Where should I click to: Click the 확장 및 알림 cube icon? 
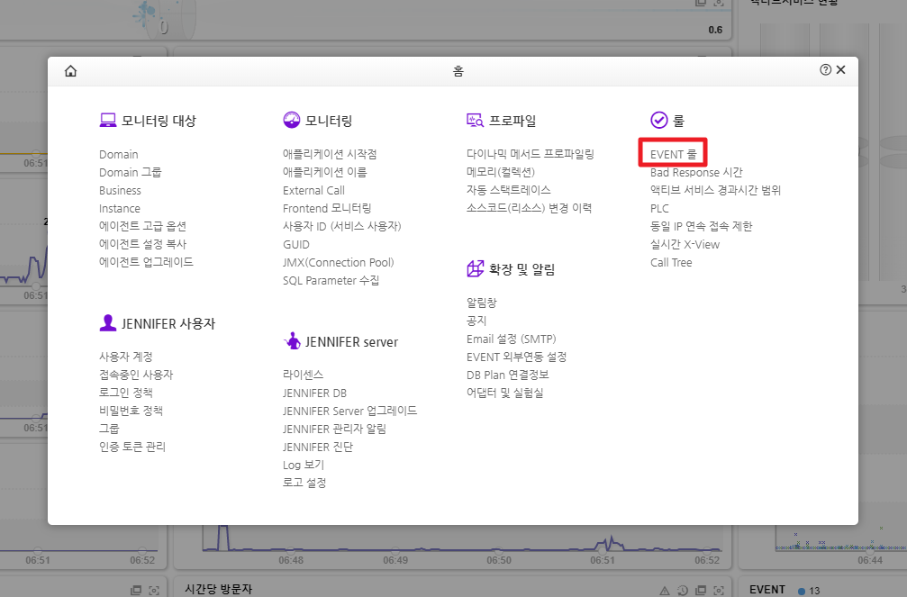coord(475,268)
